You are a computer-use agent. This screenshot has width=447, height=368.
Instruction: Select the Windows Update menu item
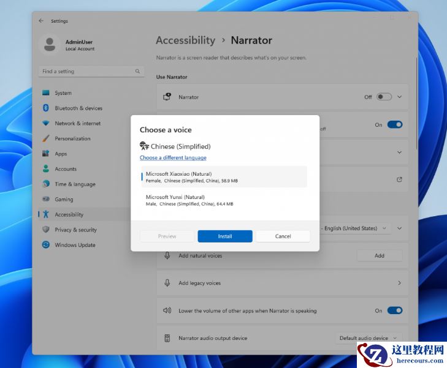click(84, 245)
